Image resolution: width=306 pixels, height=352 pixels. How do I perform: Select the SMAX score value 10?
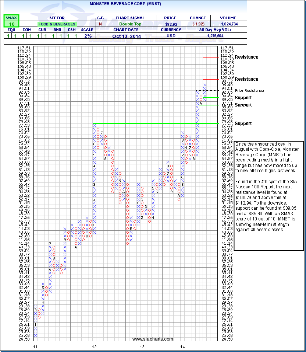[x=11, y=24]
